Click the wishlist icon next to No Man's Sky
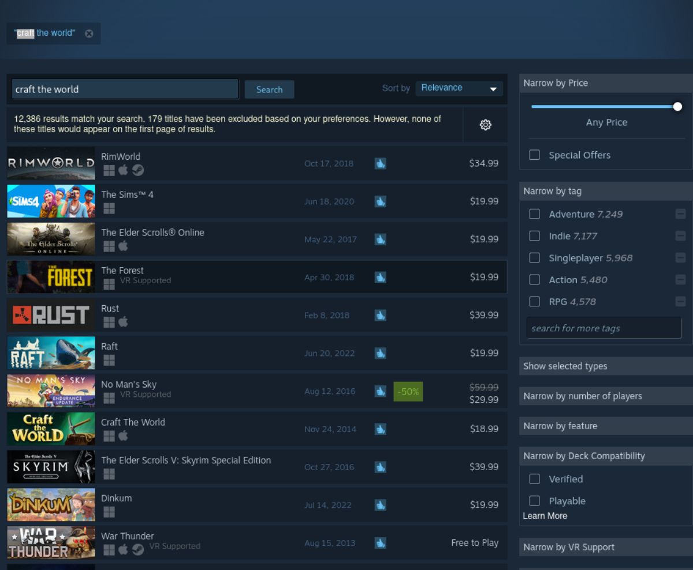The width and height of the screenshot is (693, 570). click(x=380, y=391)
